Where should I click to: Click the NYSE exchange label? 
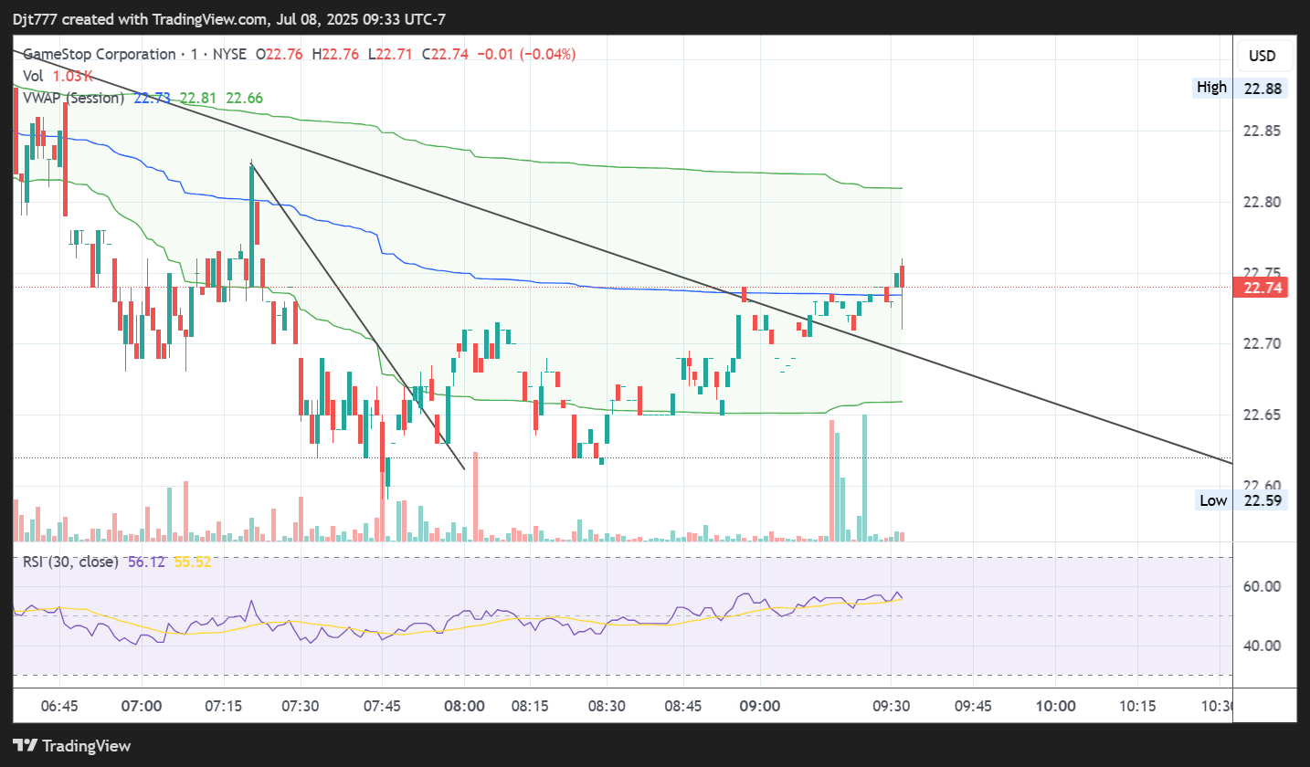pos(229,54)
